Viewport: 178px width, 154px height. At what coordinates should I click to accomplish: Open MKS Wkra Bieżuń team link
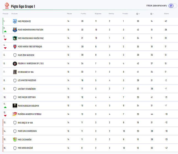[25, 148]
